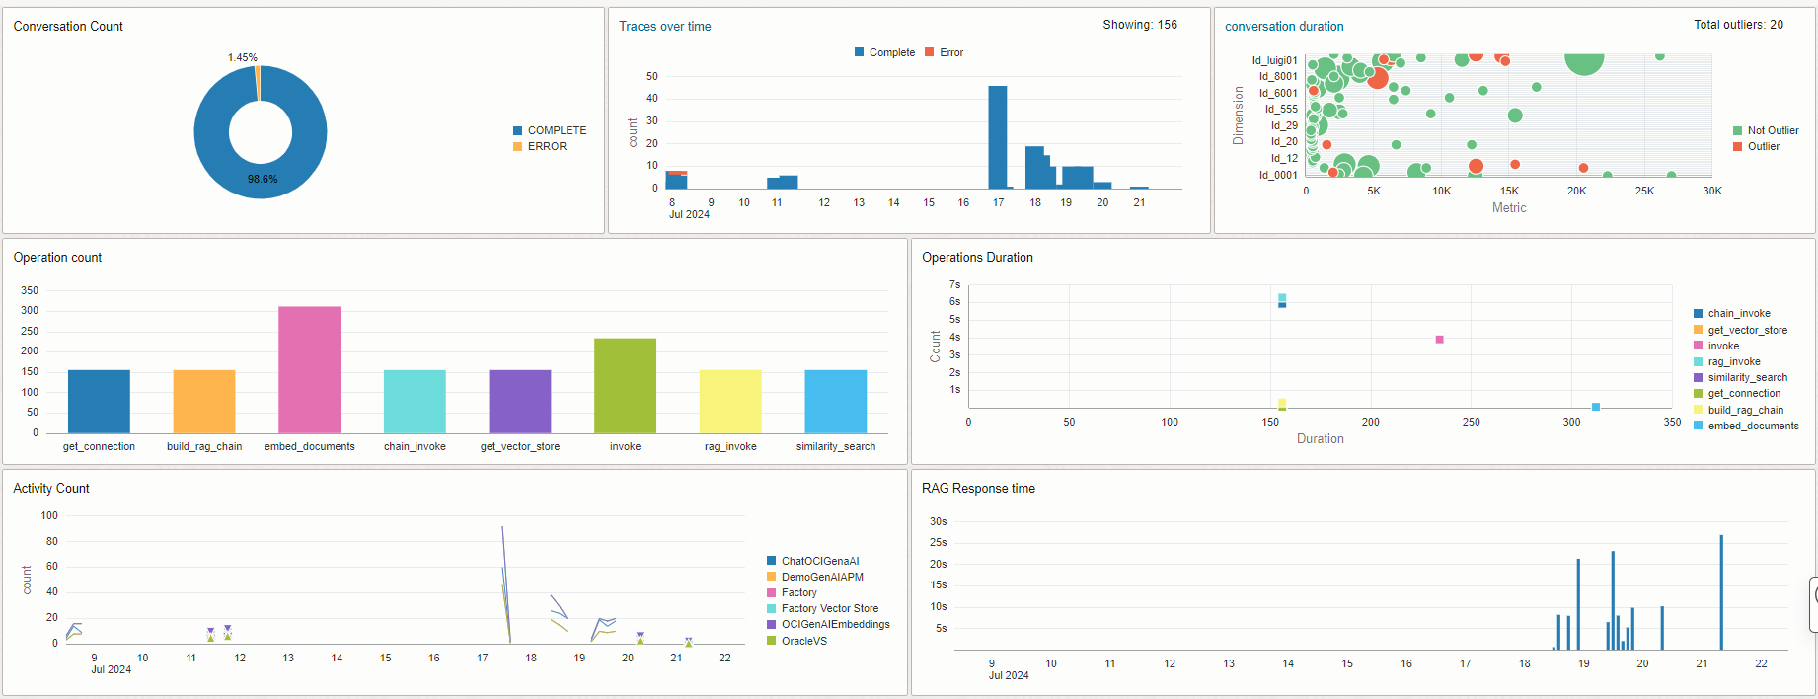
Task: Click the 98.6% label on the donut chart
Action: (x=263, y=180)
